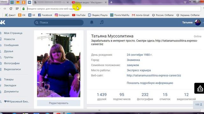Screen dimensions: 204x114
Task: Open the OK bookmark
Action: pyautogui.click(x=22, y=15)
